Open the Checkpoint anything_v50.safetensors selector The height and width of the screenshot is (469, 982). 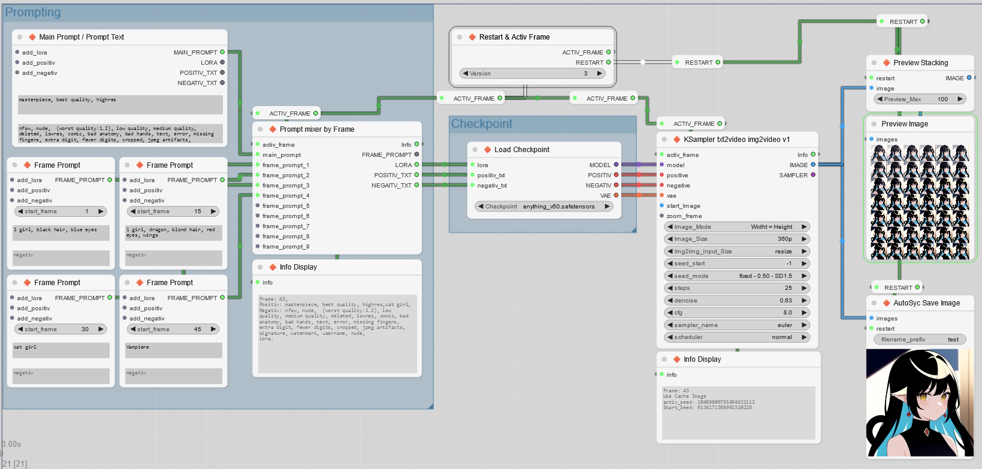click(x=544, y=207)
